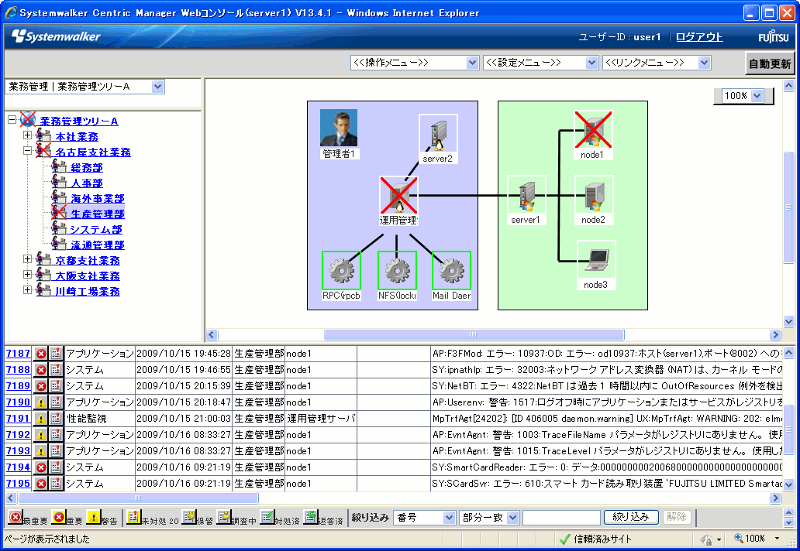Click the filter text input field
The width and height of the screenshot is (800, 551).
[x=561, y=518]
